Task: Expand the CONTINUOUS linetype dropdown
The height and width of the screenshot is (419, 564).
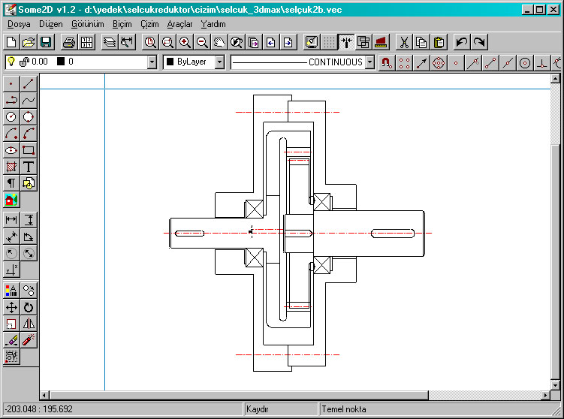Action: tap(369, 62)
